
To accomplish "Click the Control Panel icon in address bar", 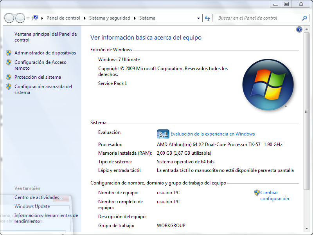I will click(36, 18).
